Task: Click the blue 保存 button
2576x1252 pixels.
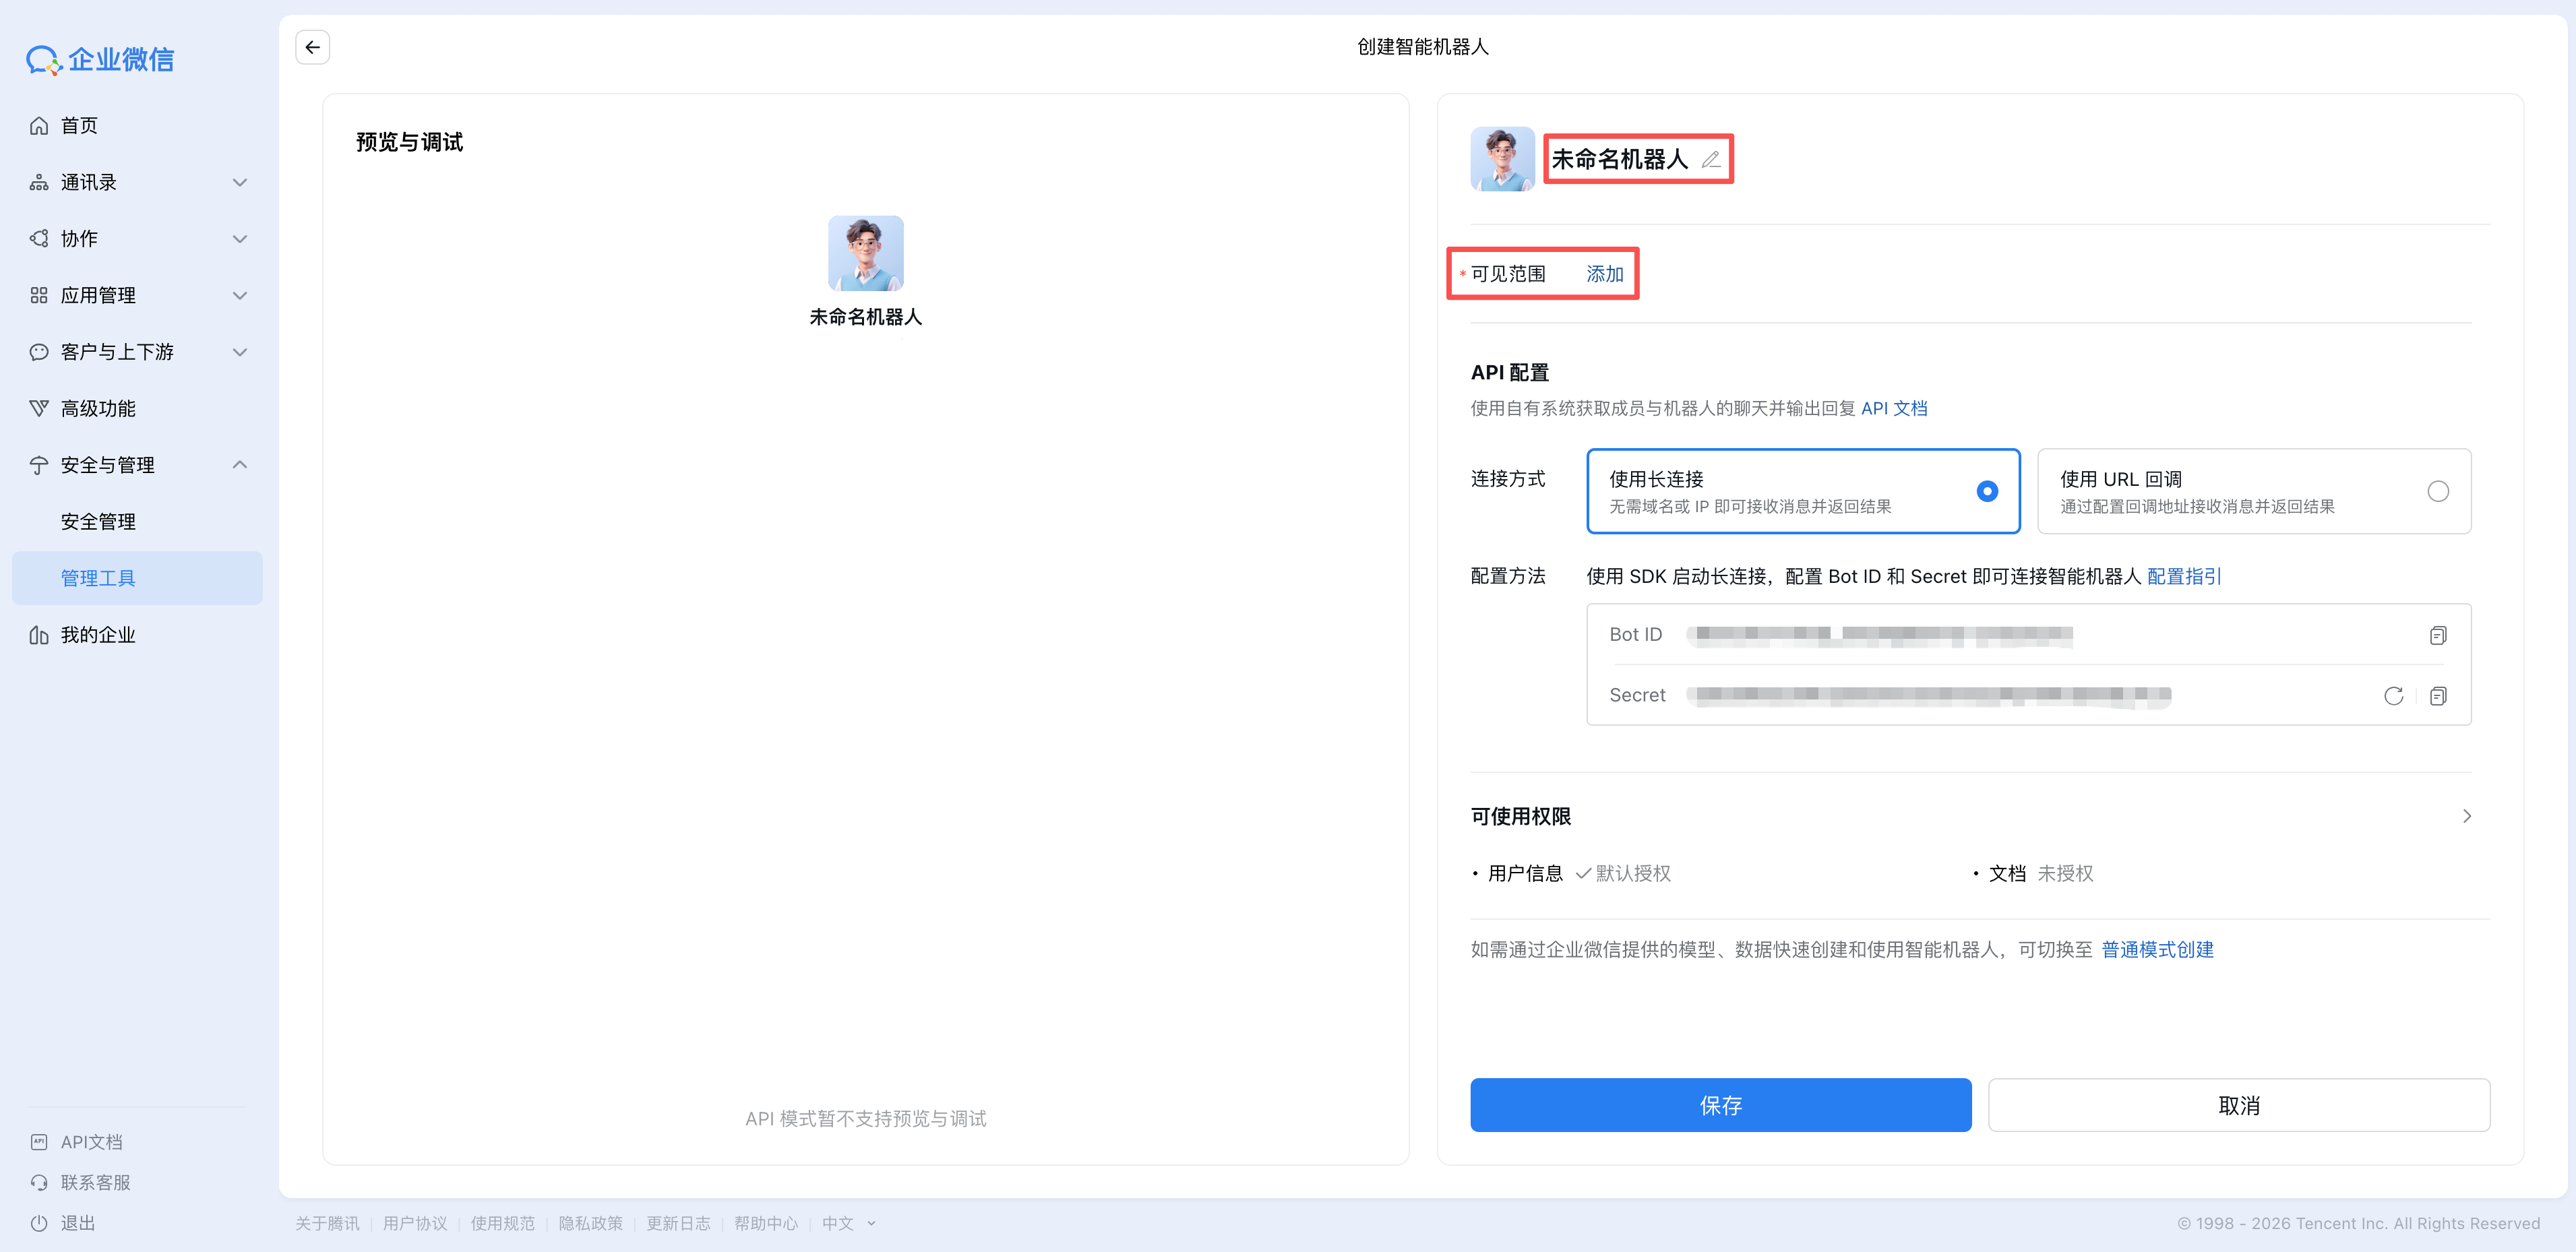Action: pyautogui.click(x=1720, y=1105)
